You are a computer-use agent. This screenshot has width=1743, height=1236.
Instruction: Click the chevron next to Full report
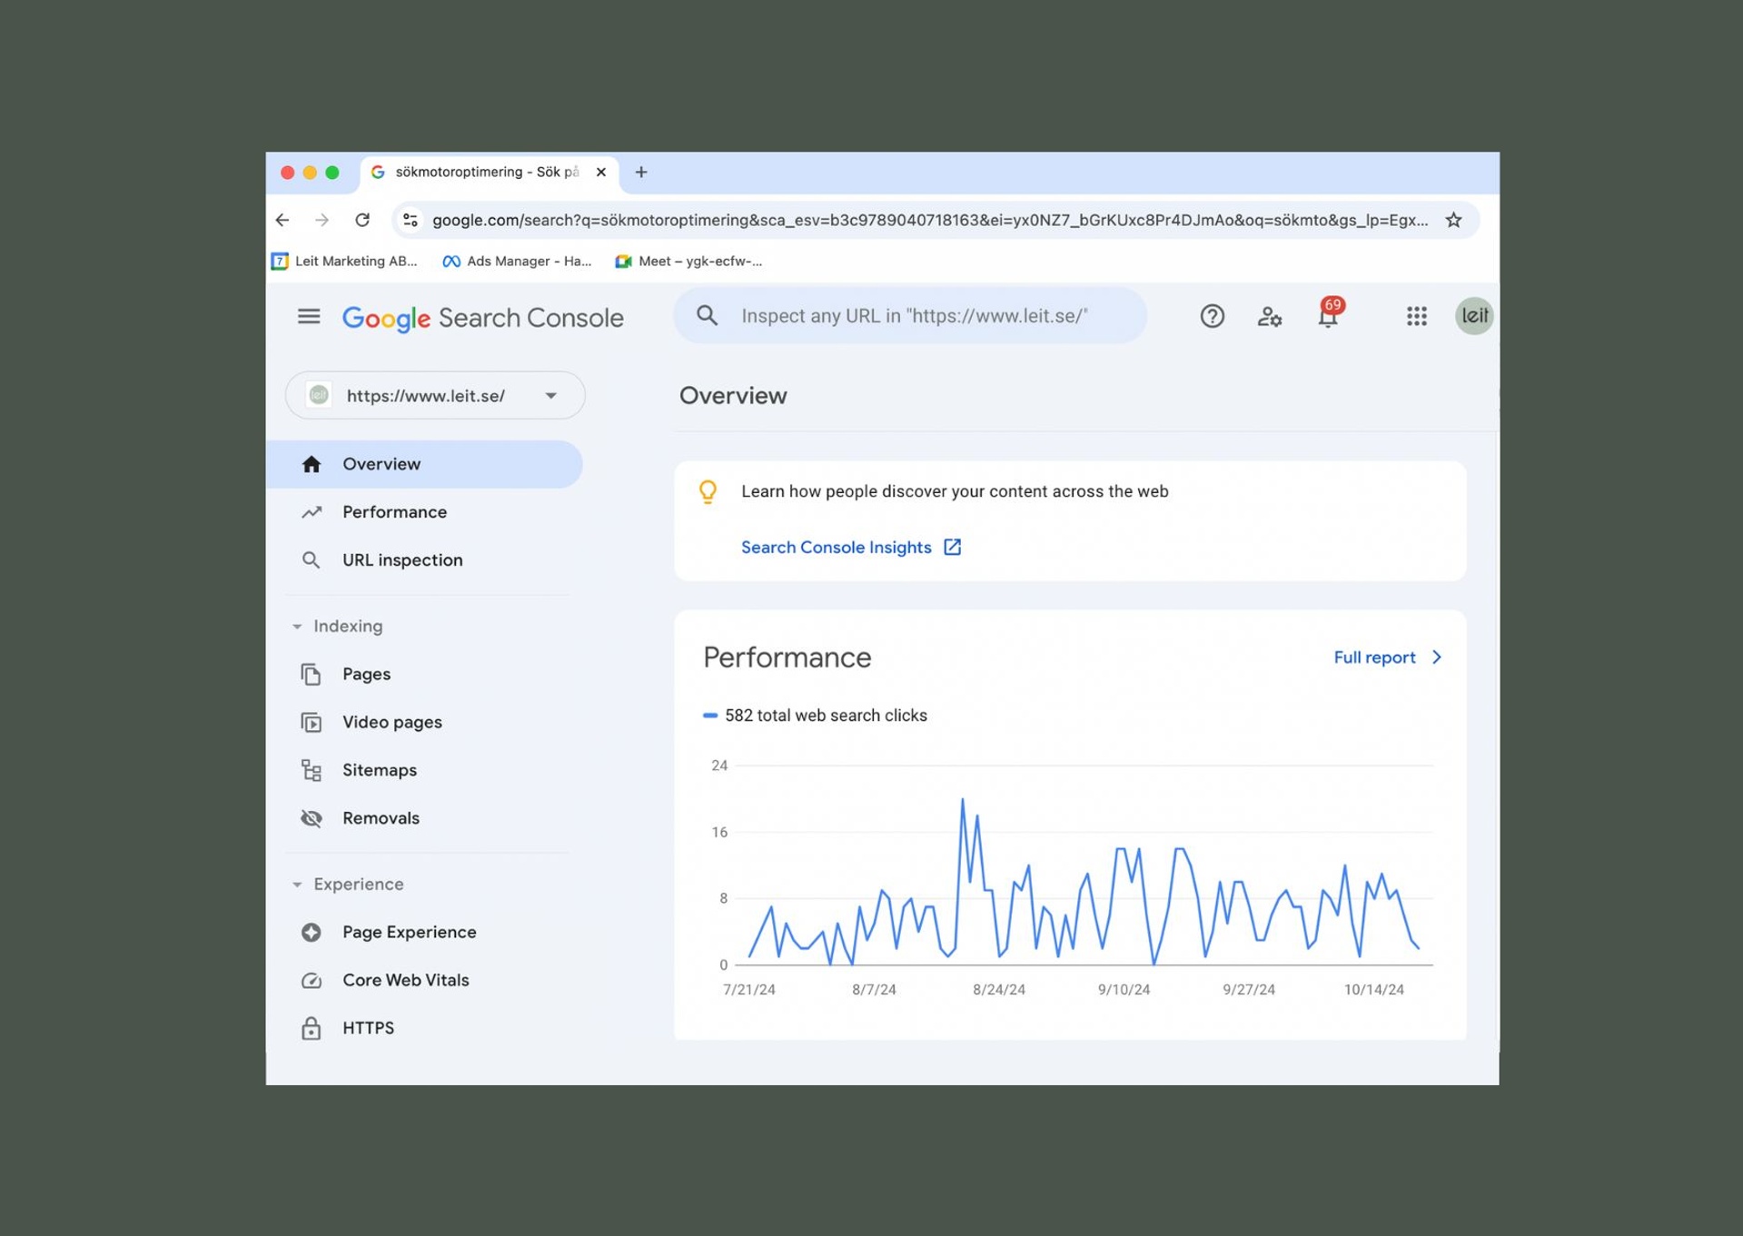[1436, 657]
